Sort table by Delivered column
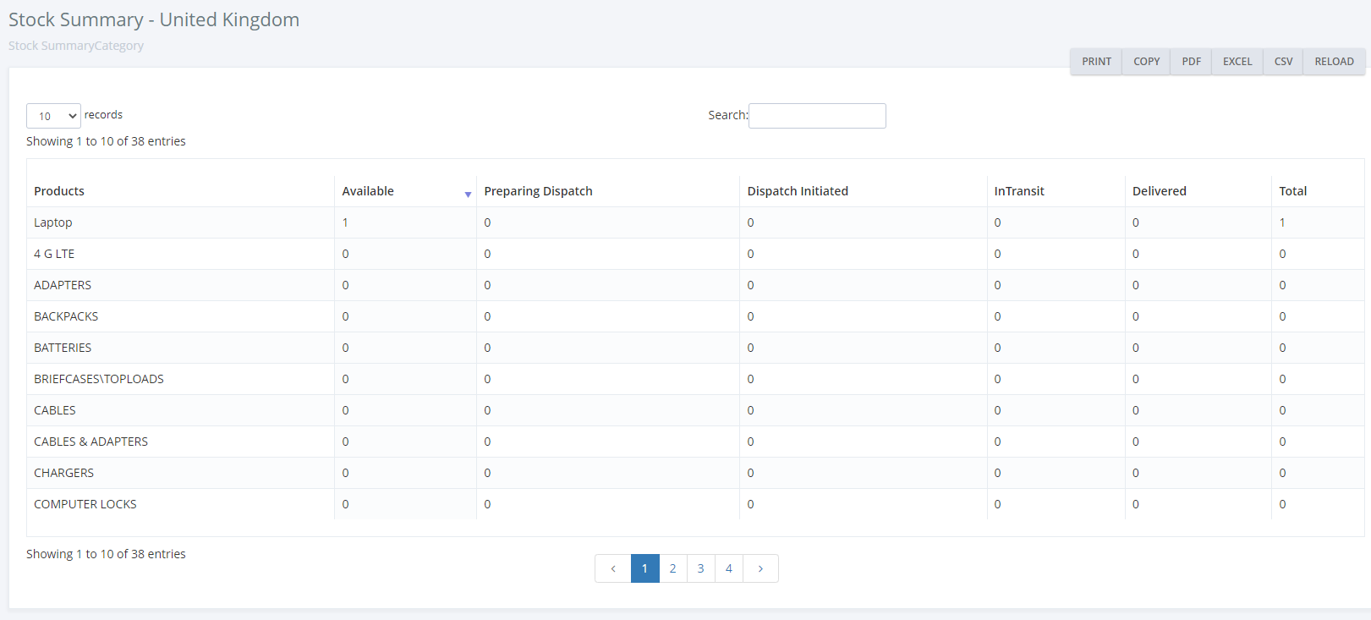Screen dimensions: 1371x620 point(1159,191)
